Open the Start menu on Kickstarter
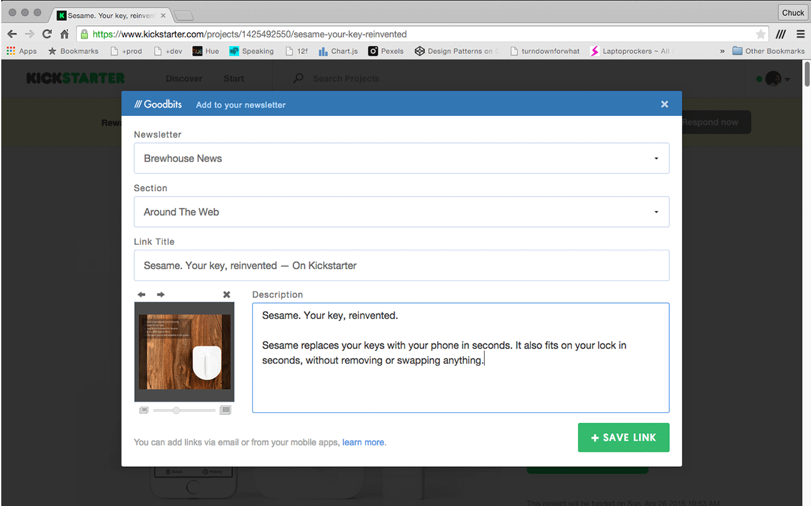The width and height of the screenshot is (811, 506). point(233,78)
